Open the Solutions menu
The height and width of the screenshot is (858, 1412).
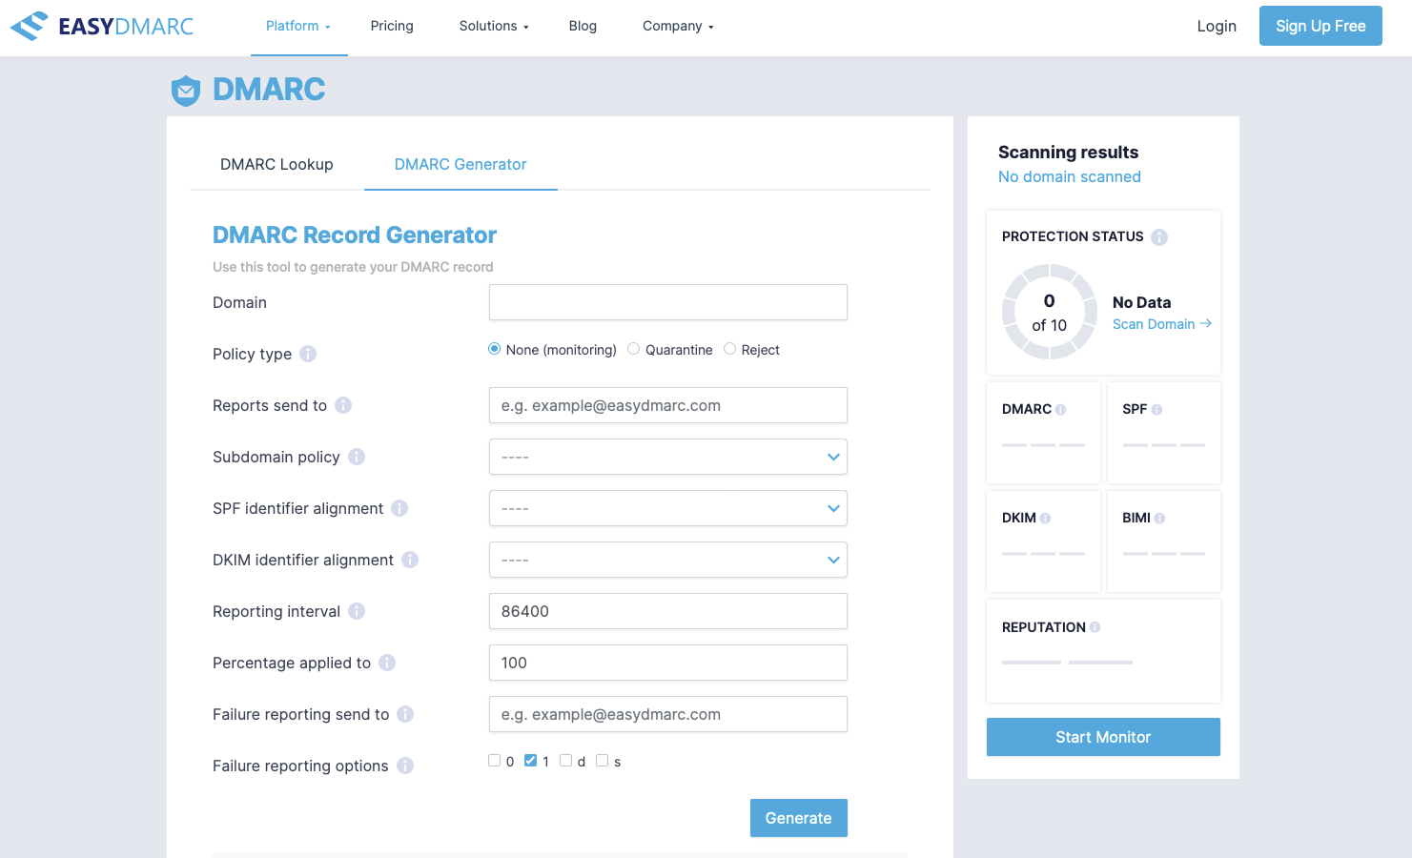493,26
